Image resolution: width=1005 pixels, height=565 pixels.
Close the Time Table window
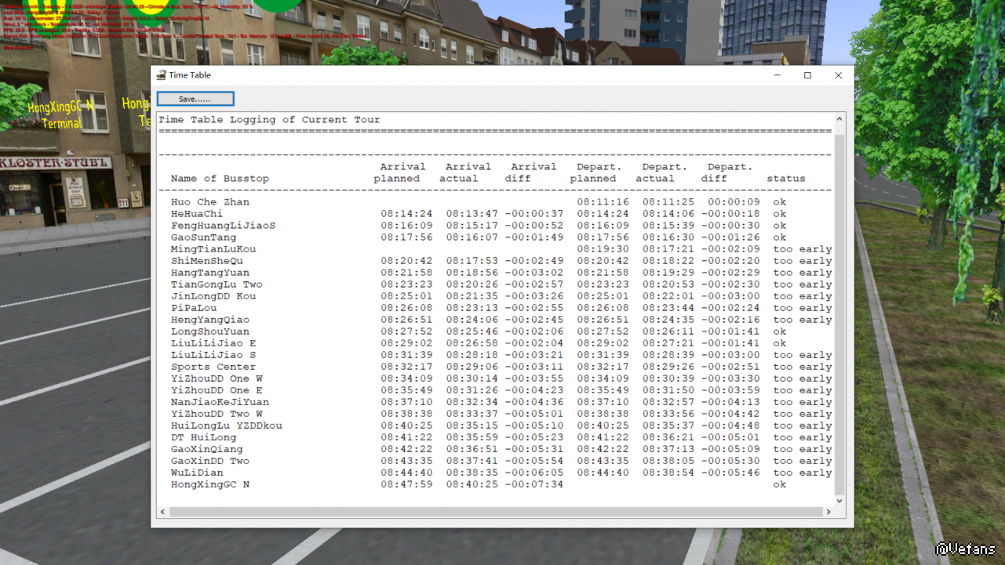click(838, 75)
